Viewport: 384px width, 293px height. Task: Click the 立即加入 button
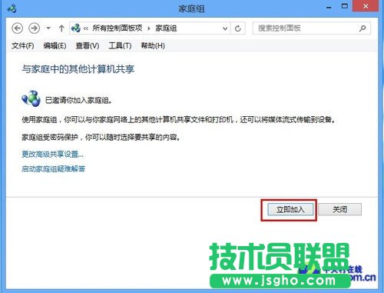pos(290,209)
